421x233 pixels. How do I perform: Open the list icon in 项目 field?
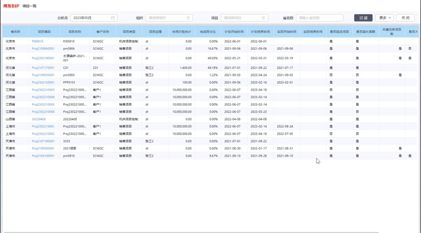[263, 18]
